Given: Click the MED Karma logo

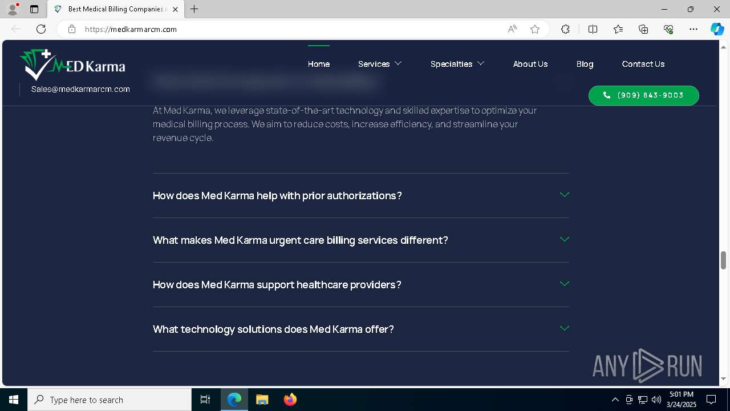Looking at the screenshot, I should click(72, 65).
